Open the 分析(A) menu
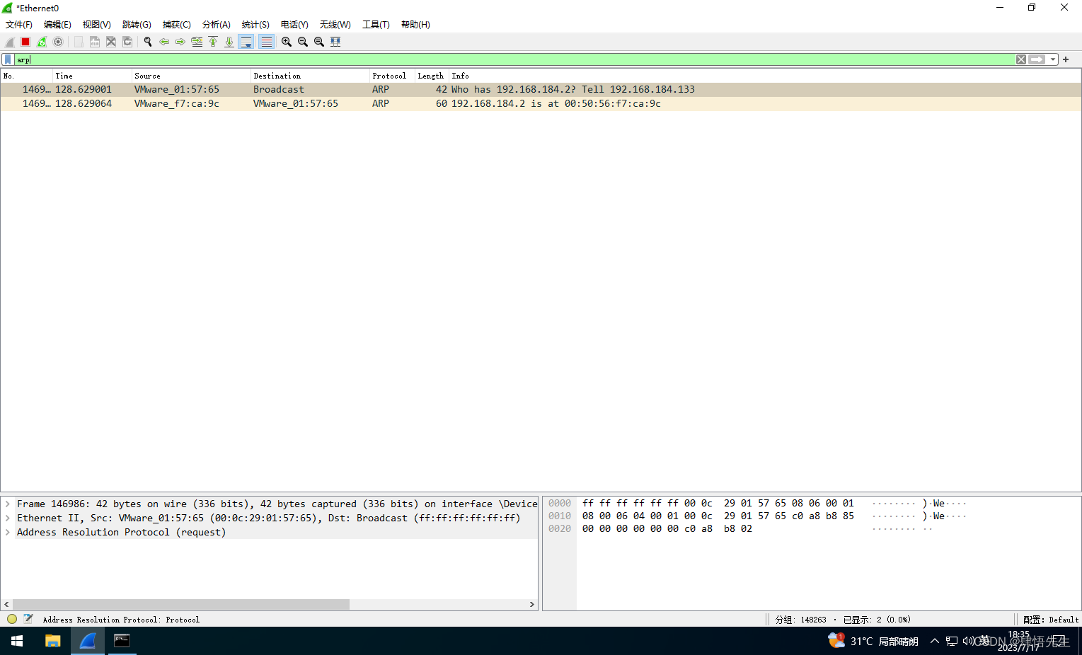 tap(217, 24)
